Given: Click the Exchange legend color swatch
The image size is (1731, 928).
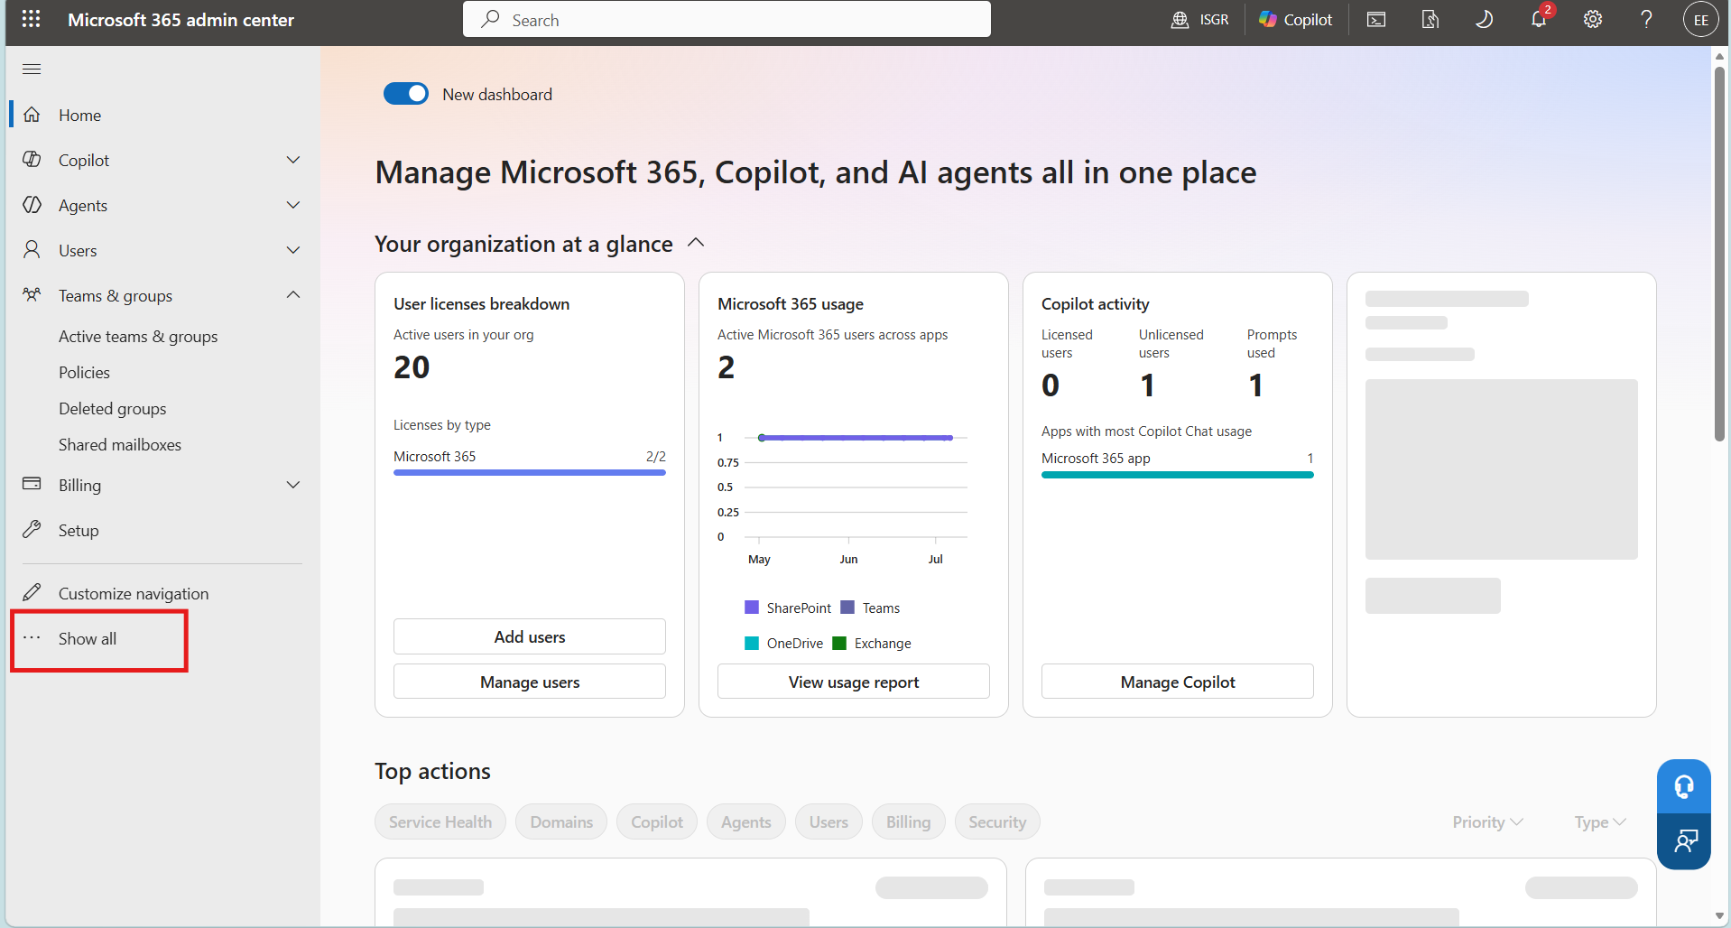Looking at the screenshot, I should point(839,643).
